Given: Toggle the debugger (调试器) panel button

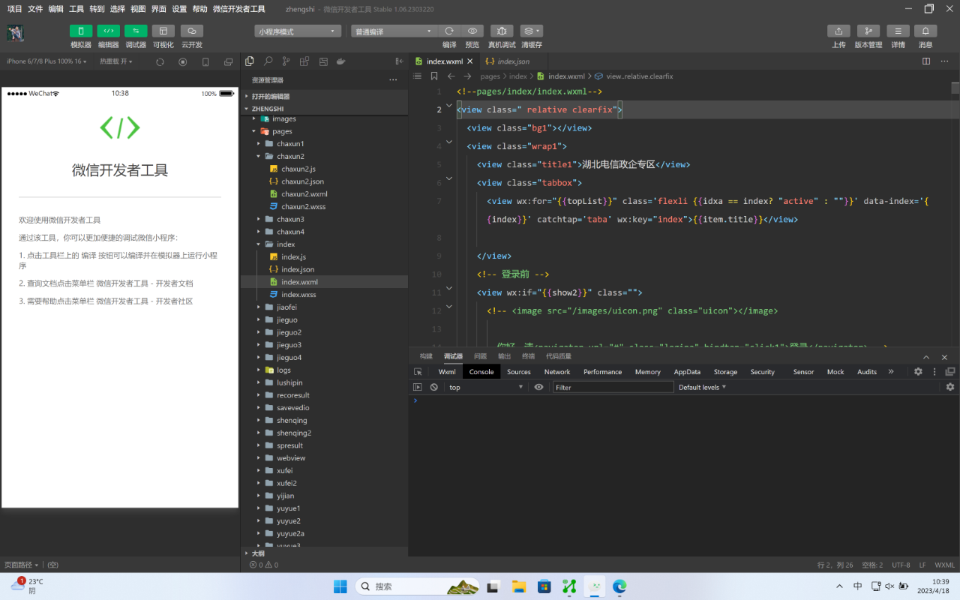Looking at the screenshot, I should pos(136,31).
